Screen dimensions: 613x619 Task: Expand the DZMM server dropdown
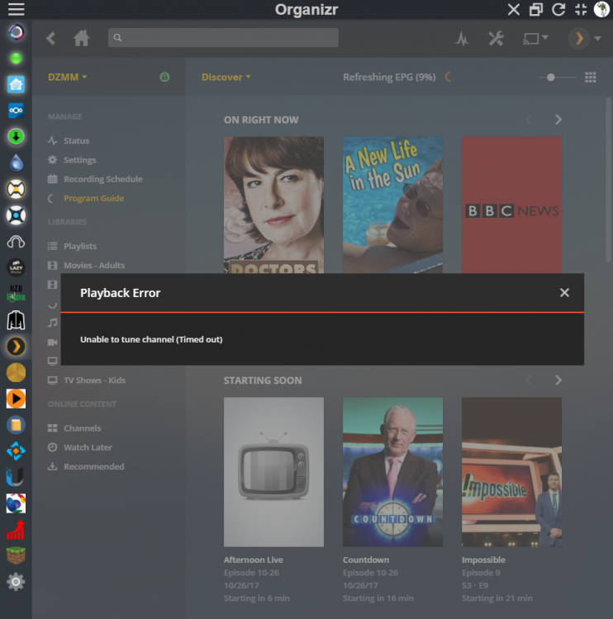coord(67,77)
